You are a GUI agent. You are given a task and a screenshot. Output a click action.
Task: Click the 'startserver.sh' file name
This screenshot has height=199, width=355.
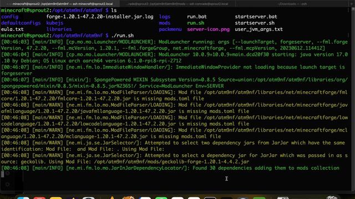[255, 23]
